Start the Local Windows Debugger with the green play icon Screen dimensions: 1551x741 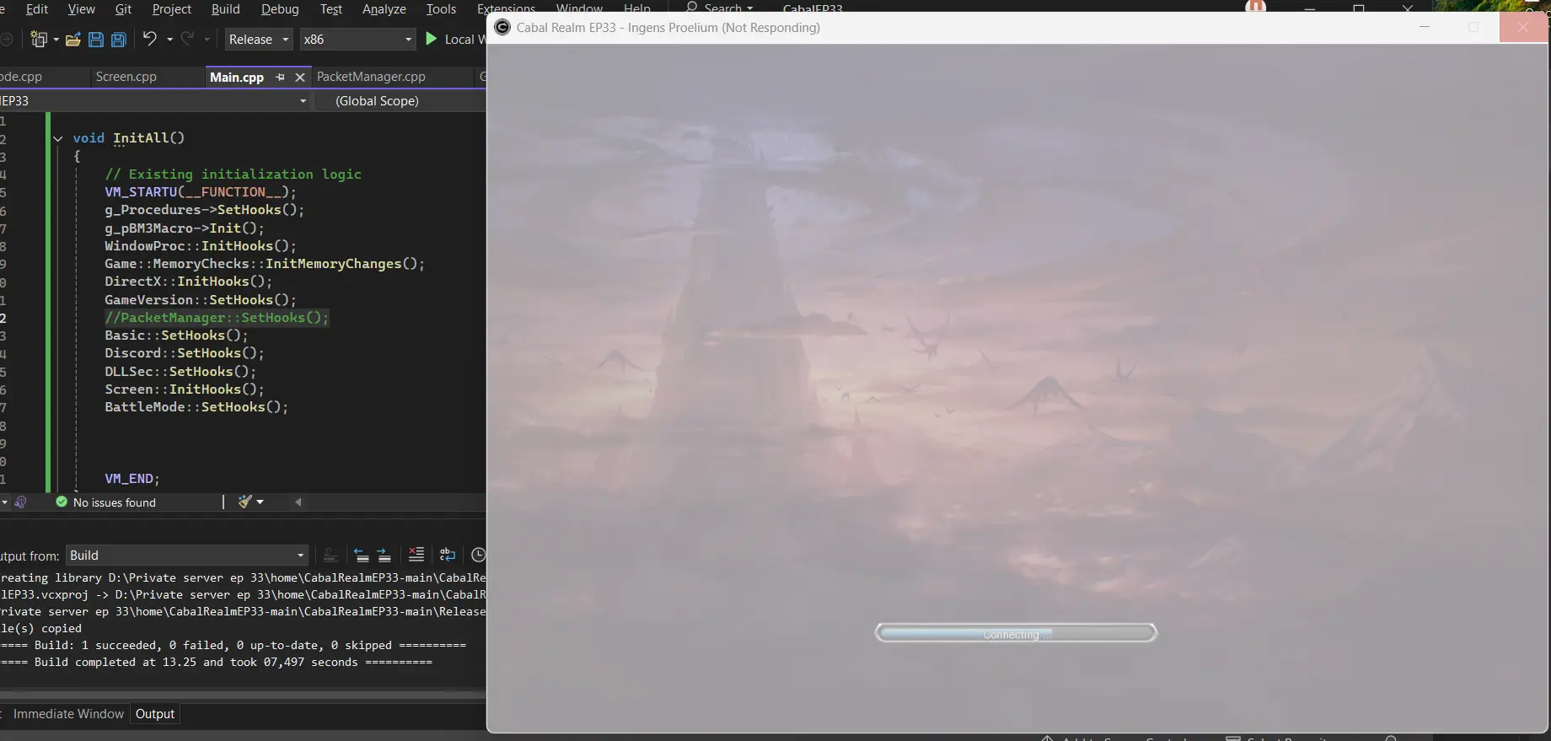pyautogui.click(x=432, y=39)
